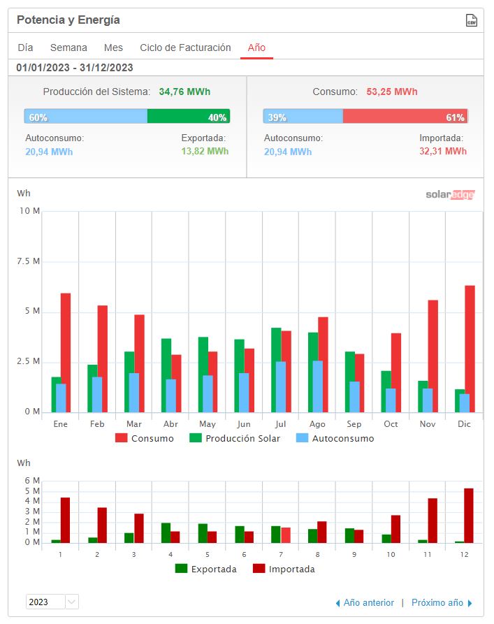Toggle Importada series in lower legend
494x624 pixels.
pos(284,569)
